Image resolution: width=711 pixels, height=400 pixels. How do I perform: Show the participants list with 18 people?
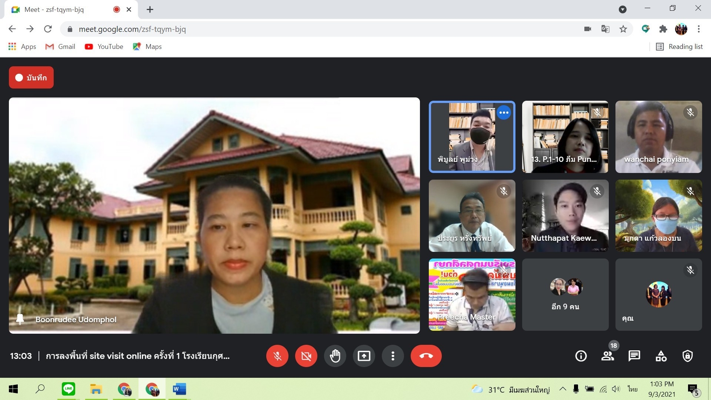[x=607, y=356]
